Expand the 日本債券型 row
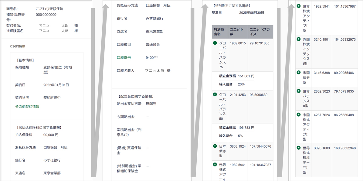 pyautogui.click(x=215, y=146)
